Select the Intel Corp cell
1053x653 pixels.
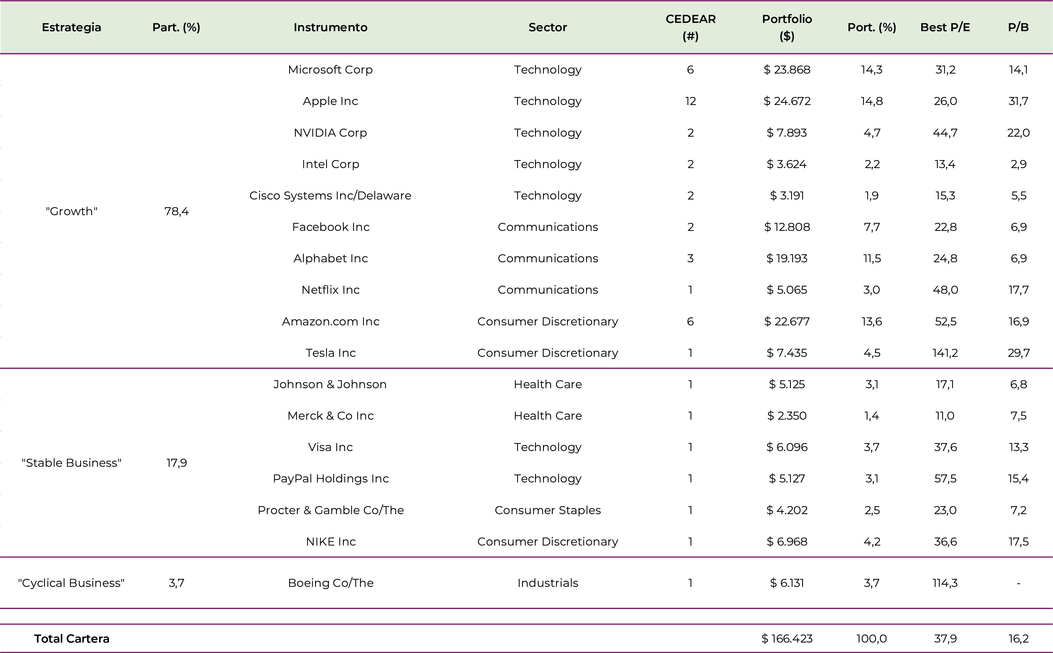pos(331,164)
